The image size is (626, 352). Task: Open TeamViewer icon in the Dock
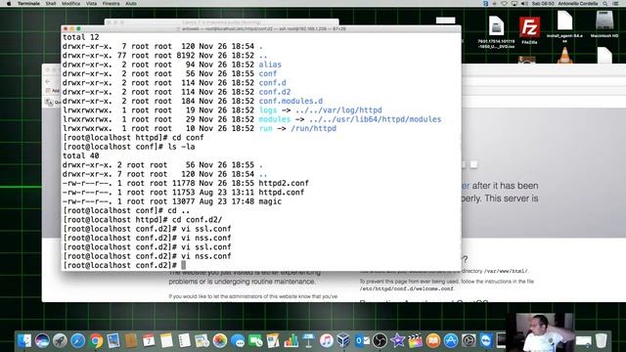pyautogui.click(x=486, y=340)
